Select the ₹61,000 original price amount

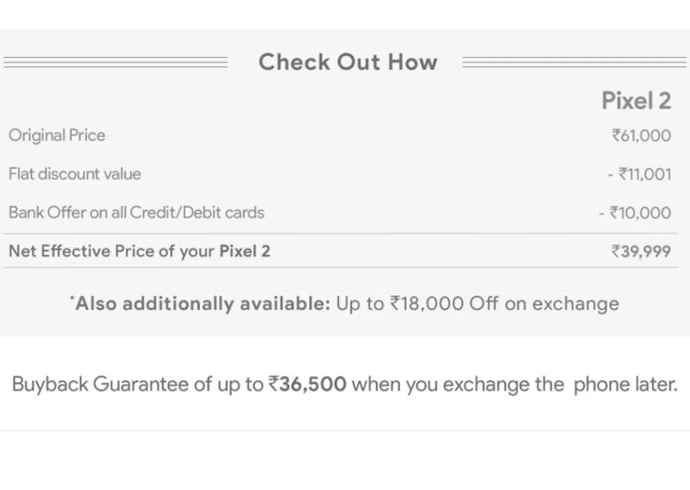tap(641, 135)
